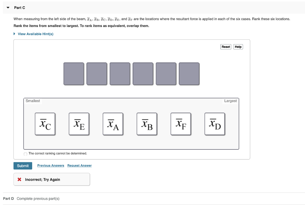Select the x̄B answer tile
The image size is (305, 207).
[147, 124]
